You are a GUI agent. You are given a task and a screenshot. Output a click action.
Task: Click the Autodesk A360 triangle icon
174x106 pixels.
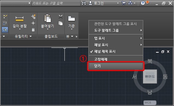click(130, 3)
